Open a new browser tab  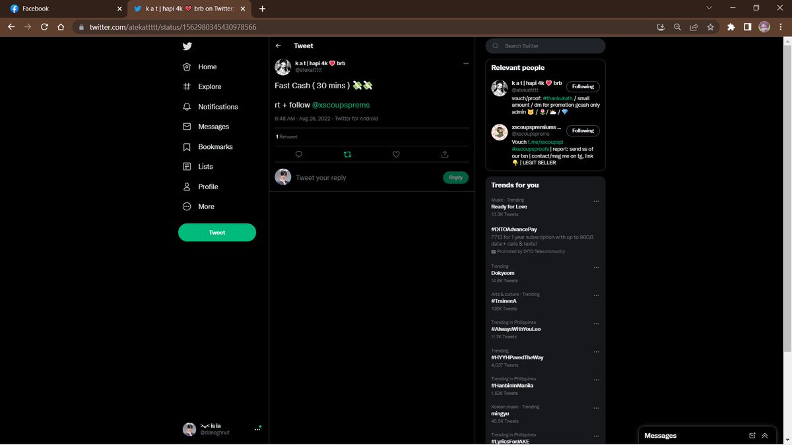(263, 9)
